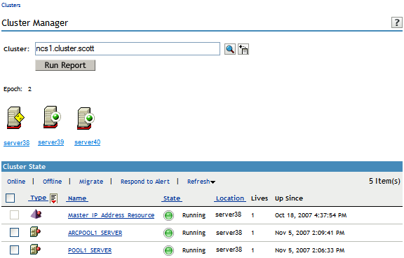Click the Run Report button

[65, 65]
